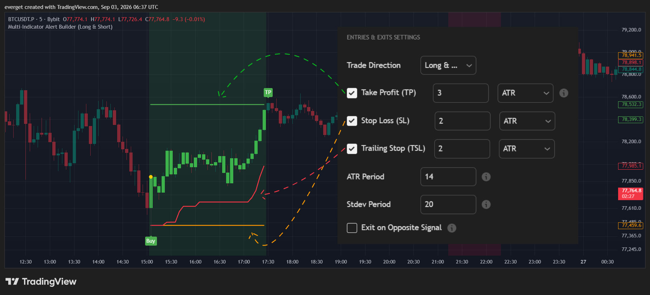Disable the Stop Loss (SL) checkbox
This screenshot has height=295, width=650.
(x=352, y=121)
